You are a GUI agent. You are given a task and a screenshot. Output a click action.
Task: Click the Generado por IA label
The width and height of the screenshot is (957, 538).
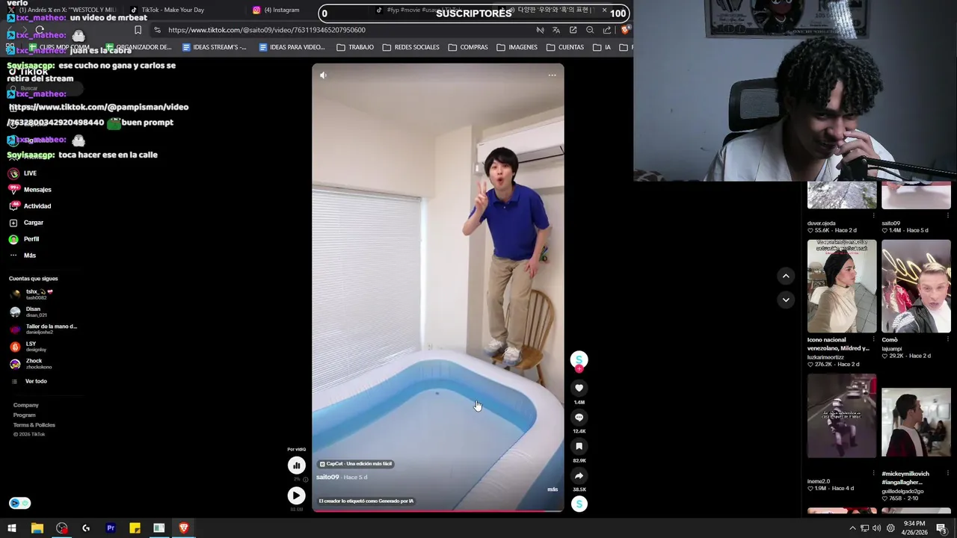pyautogui.click(x=366, y=501)
